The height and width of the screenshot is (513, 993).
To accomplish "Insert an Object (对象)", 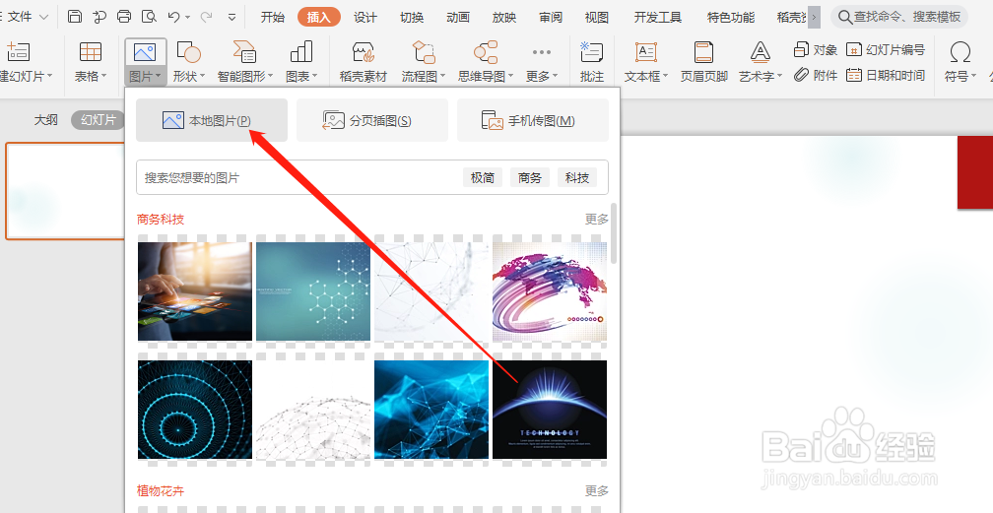I will coord(815,49).
